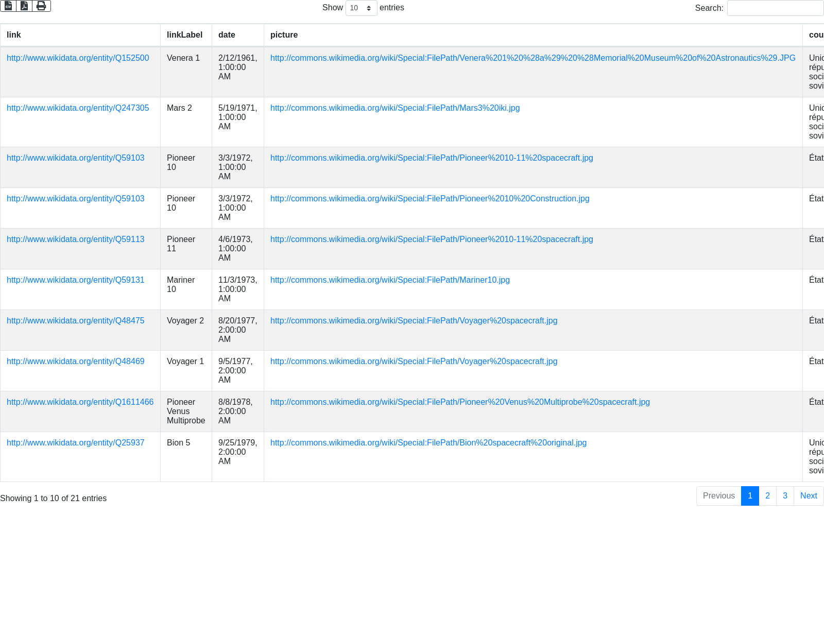Viewport: 824px width, 618px height.
Task: Open Pioneer Venus Multiprobe spacecraft picture link
Action: (x=460, y=402)
